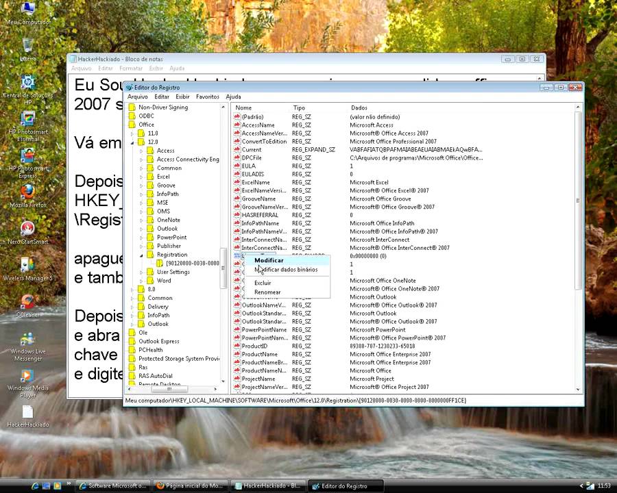The height and width of the screenshot is (493, 617).
Task: Click the network tray icon
Action: point(590,486)
